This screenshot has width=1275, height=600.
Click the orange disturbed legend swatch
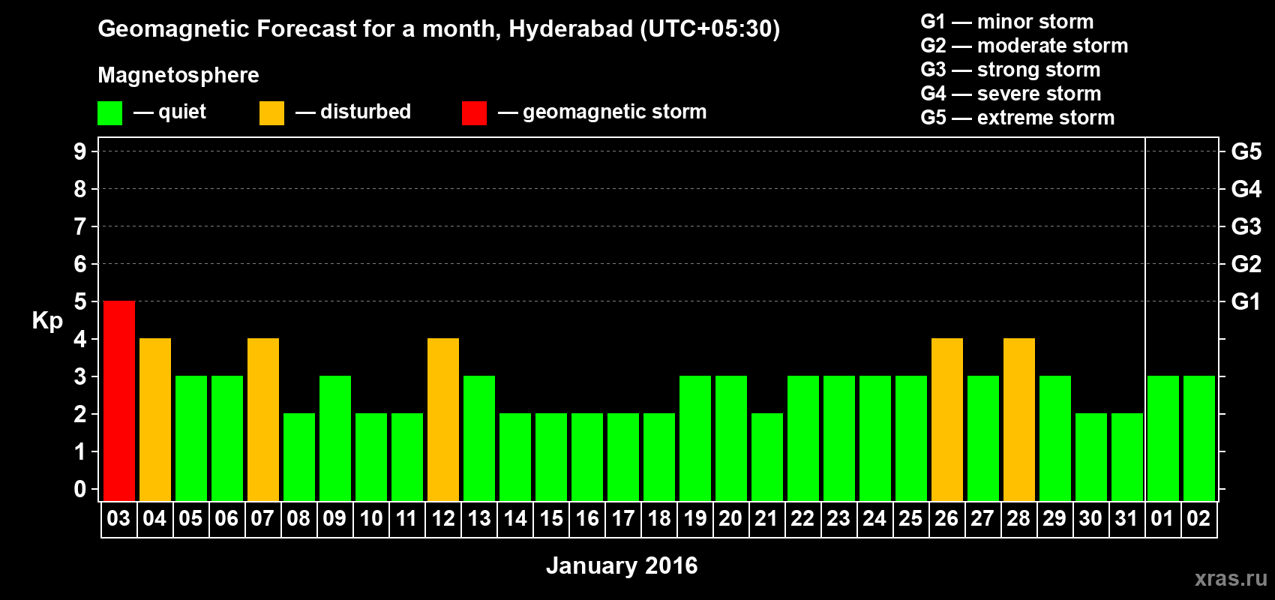coord(271,113)
